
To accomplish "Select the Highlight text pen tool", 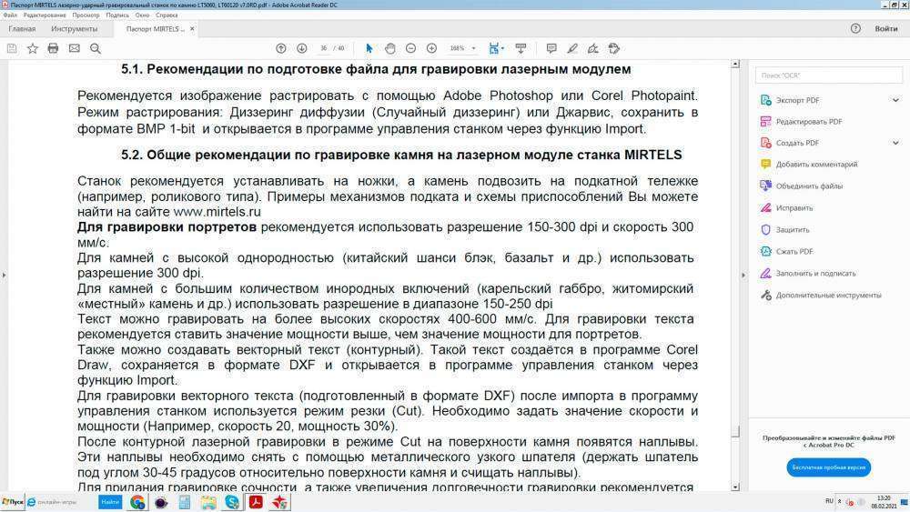I will point(572,49).
